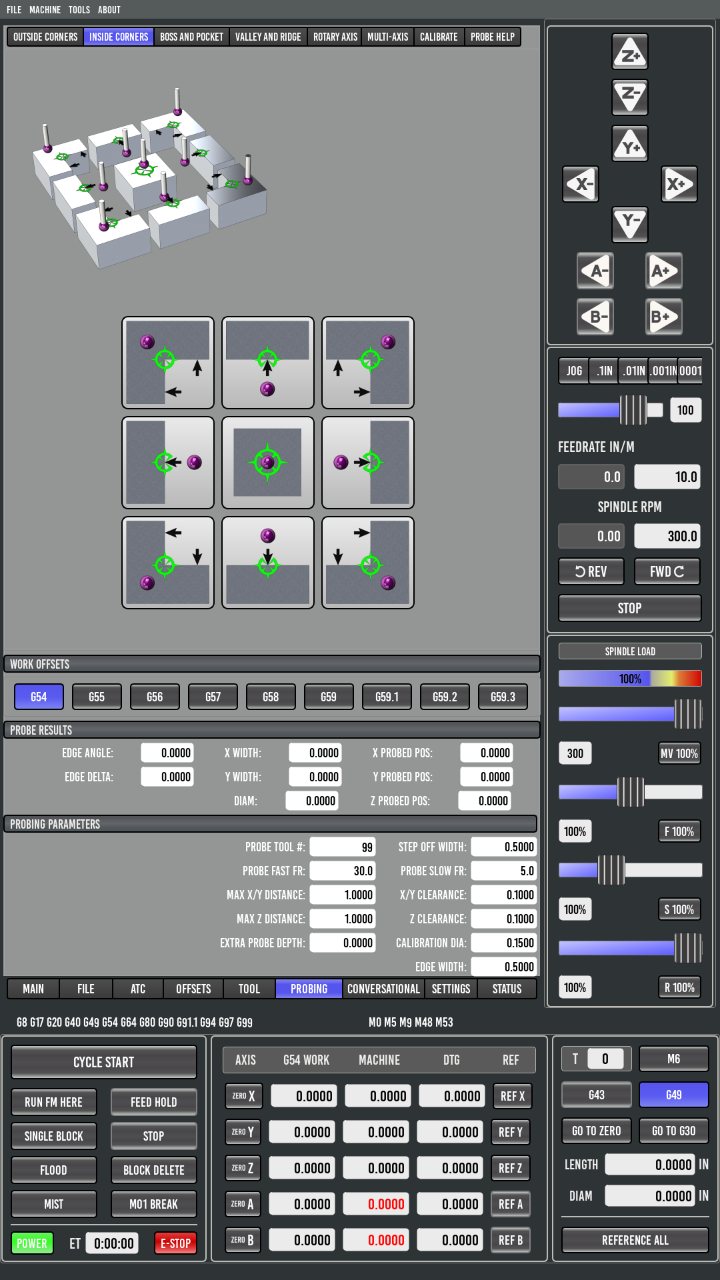Click the GO TO ZERO button
Screen dimensions: 720x1280
click(x=597, y=1131)
